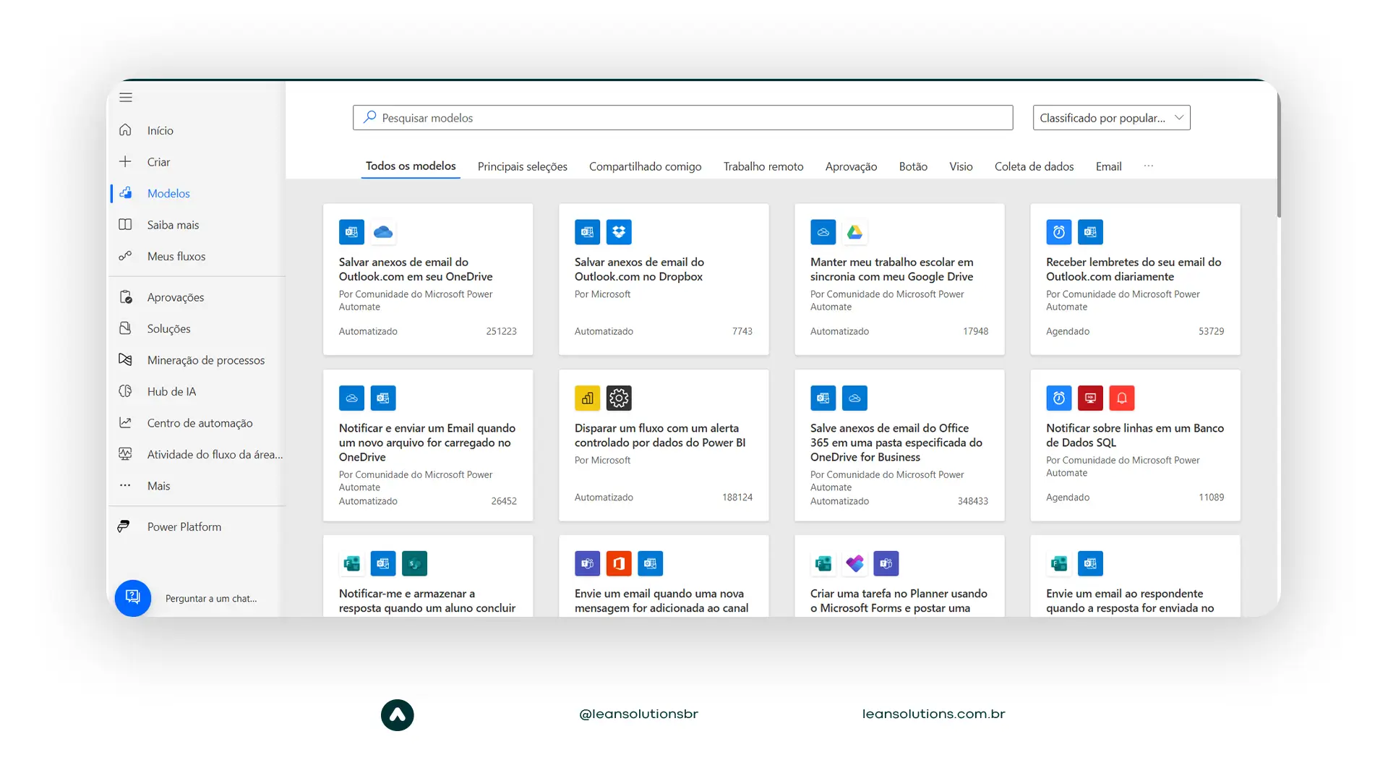Viewport: 1388px width, 781px height.
Task: Click the red bell notification icon in SQL card
Action: click(1122, 398)
